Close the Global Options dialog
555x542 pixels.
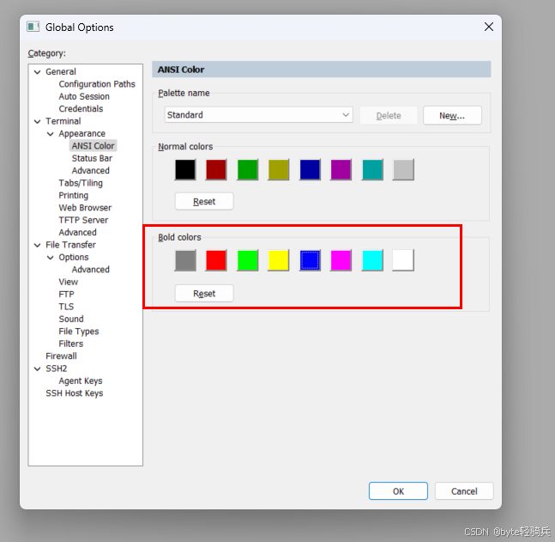pos(489,27)
